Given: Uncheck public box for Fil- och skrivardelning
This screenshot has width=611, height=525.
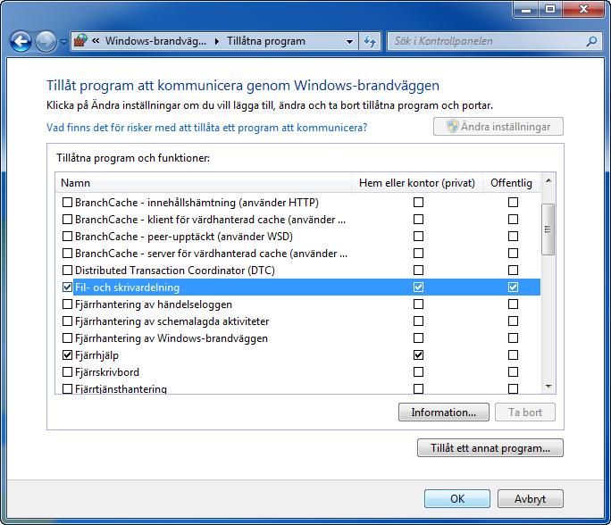Looking at the screenshot, I should (514, 287).
